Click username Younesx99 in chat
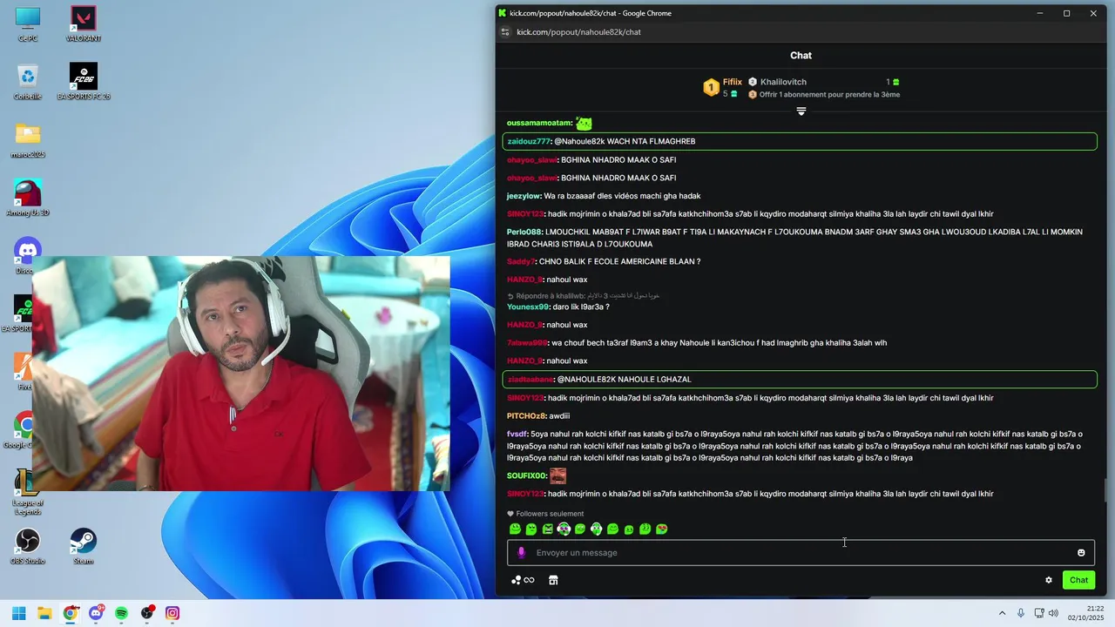 click(528, 307)
